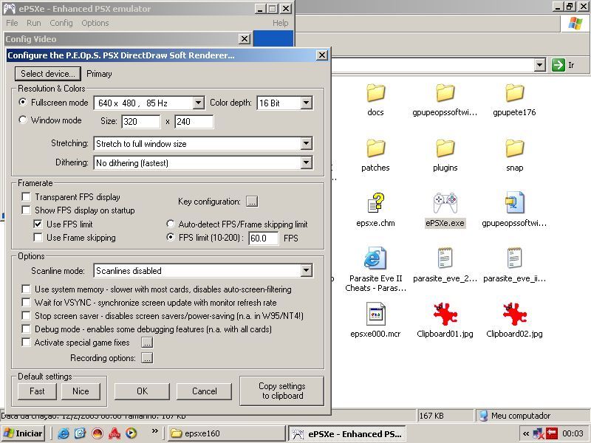Open the Run menu in ePSXe
This screenshot has height=443, width=591.
click(33, 23)
